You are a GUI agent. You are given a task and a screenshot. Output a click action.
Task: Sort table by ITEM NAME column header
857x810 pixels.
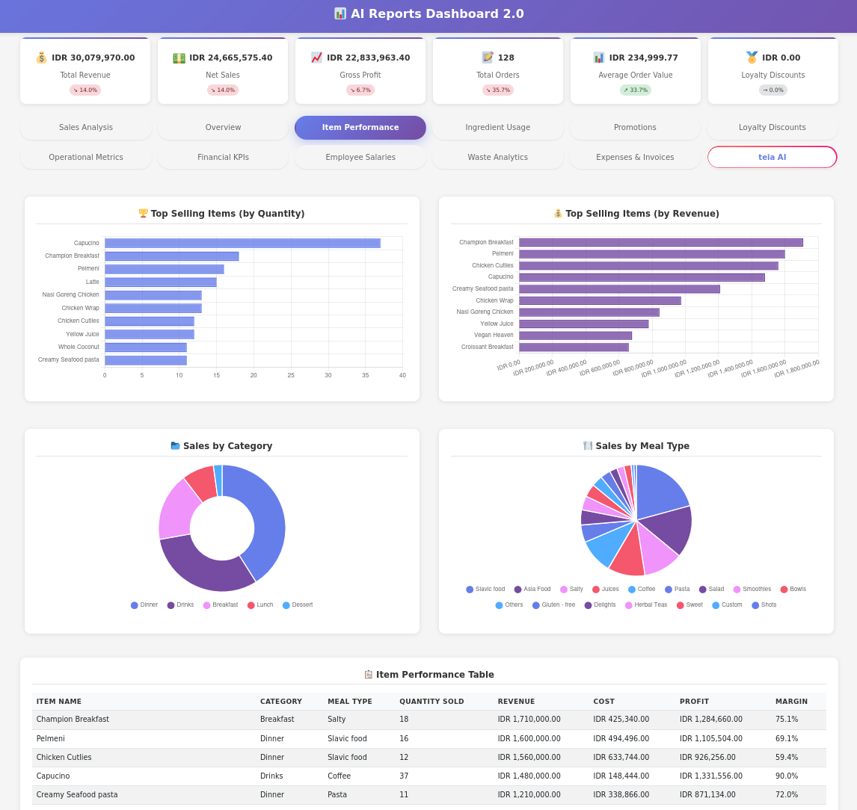click(x=59, y=702)
